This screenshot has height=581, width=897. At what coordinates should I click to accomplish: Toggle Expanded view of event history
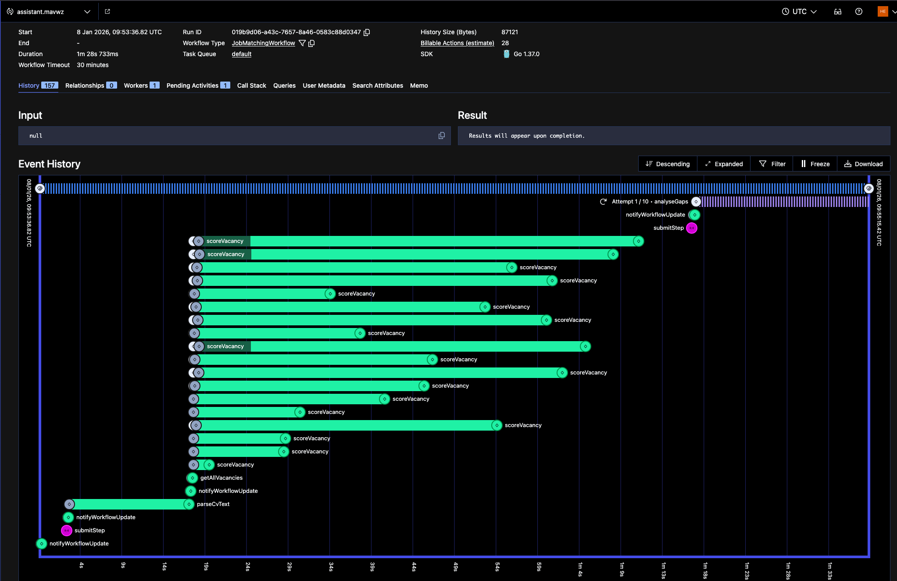point(723,164)
